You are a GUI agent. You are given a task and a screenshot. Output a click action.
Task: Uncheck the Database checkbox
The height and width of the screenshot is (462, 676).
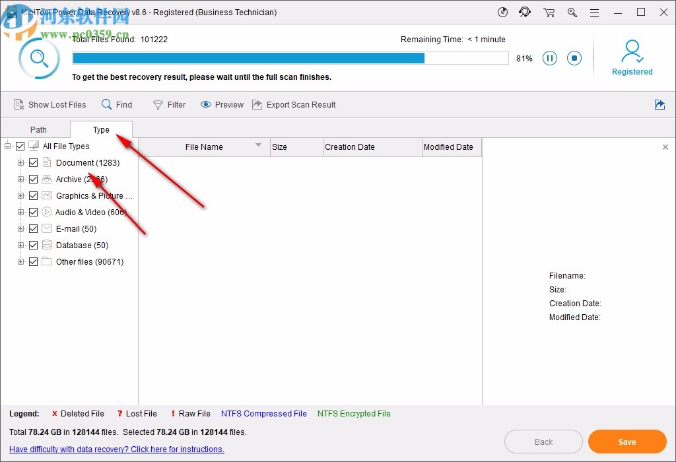click(33, 246)
